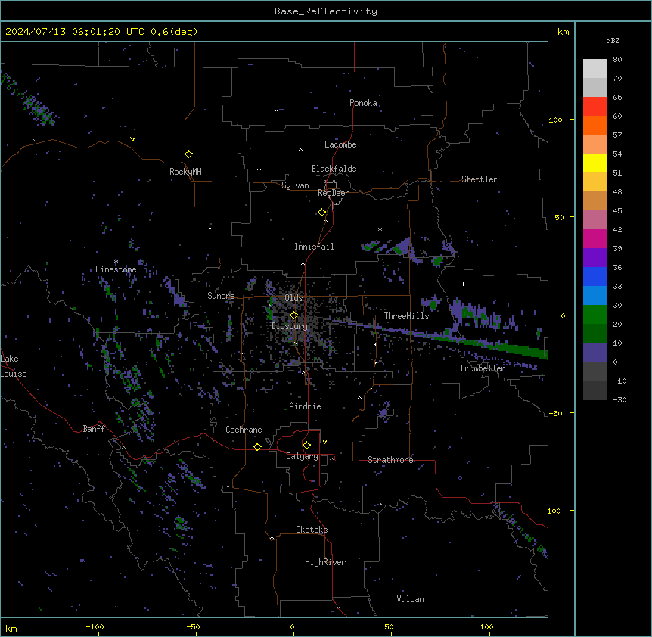Click the Sylvan label
Screen dimensions: 652x637
(295, 185)
